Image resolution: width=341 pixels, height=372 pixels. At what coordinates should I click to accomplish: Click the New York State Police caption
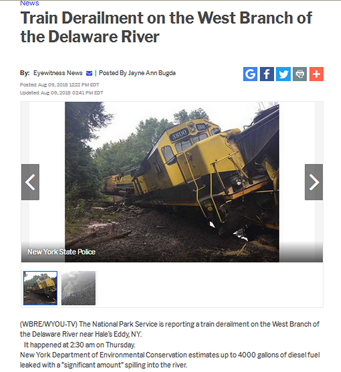(61, 252)
